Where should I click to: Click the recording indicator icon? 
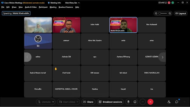(x=169, y=3)
